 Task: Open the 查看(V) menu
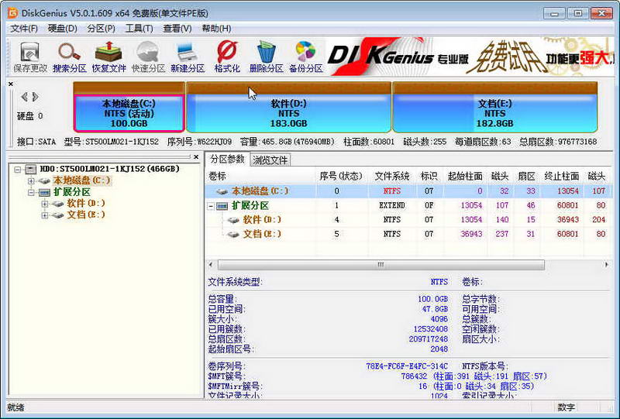point(177,29)
